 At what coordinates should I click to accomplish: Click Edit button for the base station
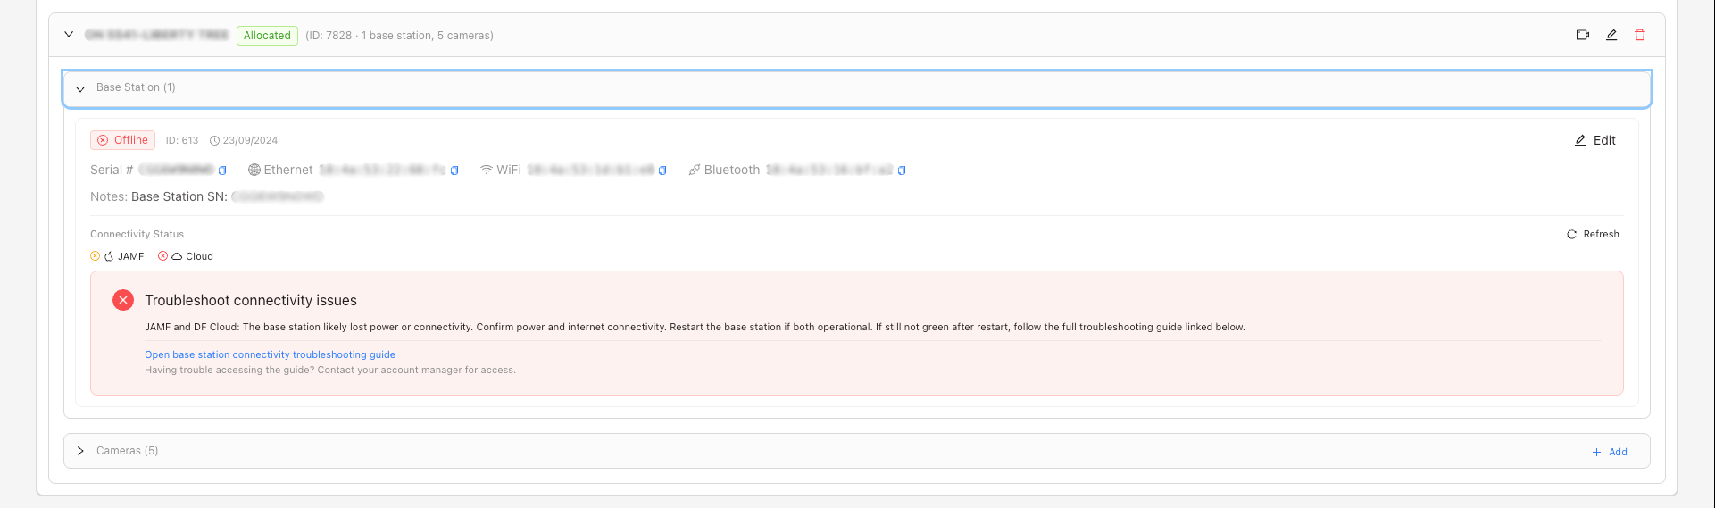tap(1595, 140)
